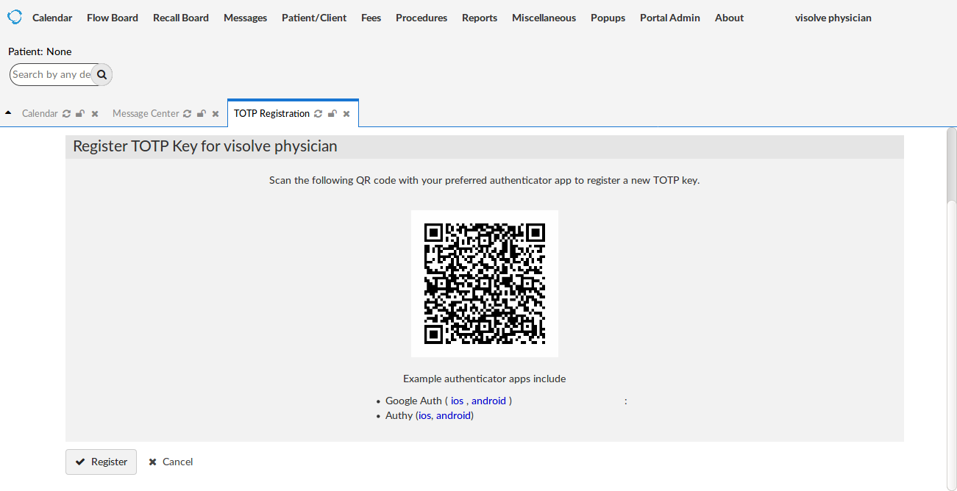This screenshot has width=957, height=491.
Task: Refresh the TOTP Registration tab
Action: (318, 114)
